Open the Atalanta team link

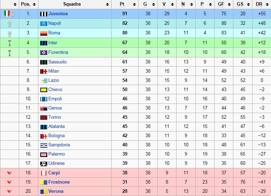click(x=56, y=126)
